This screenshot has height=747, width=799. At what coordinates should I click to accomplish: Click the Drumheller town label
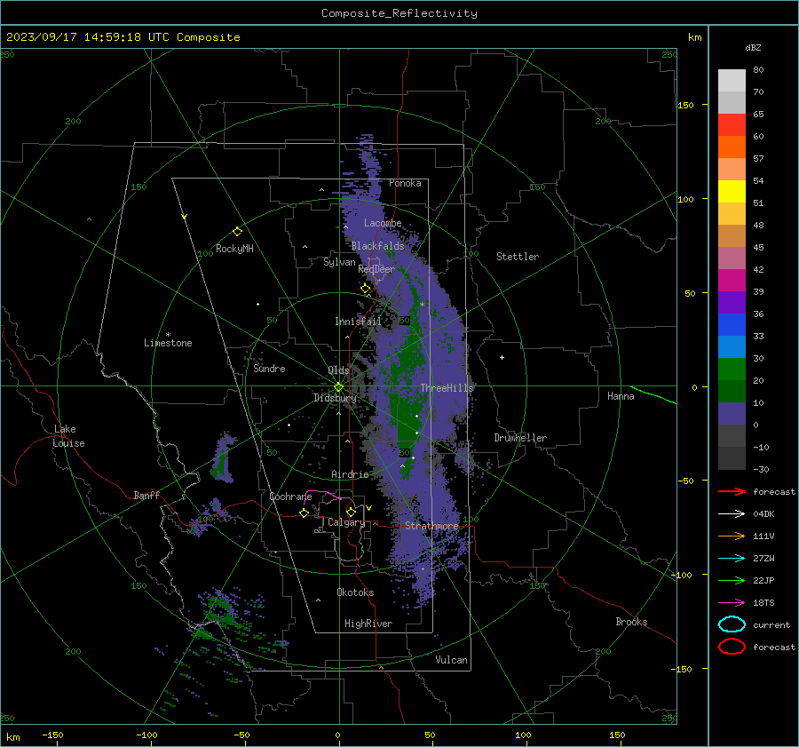point(520,438)
